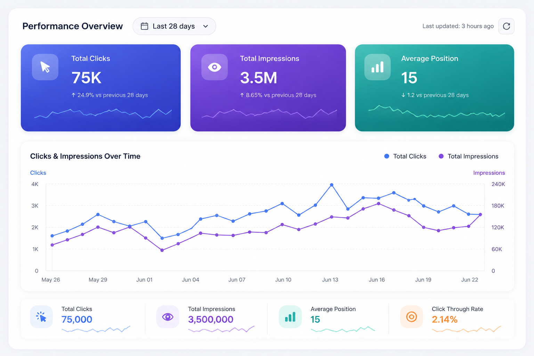Click the chevron arrow in date selector
Screen dimensions: 534x356
point(205,26)
